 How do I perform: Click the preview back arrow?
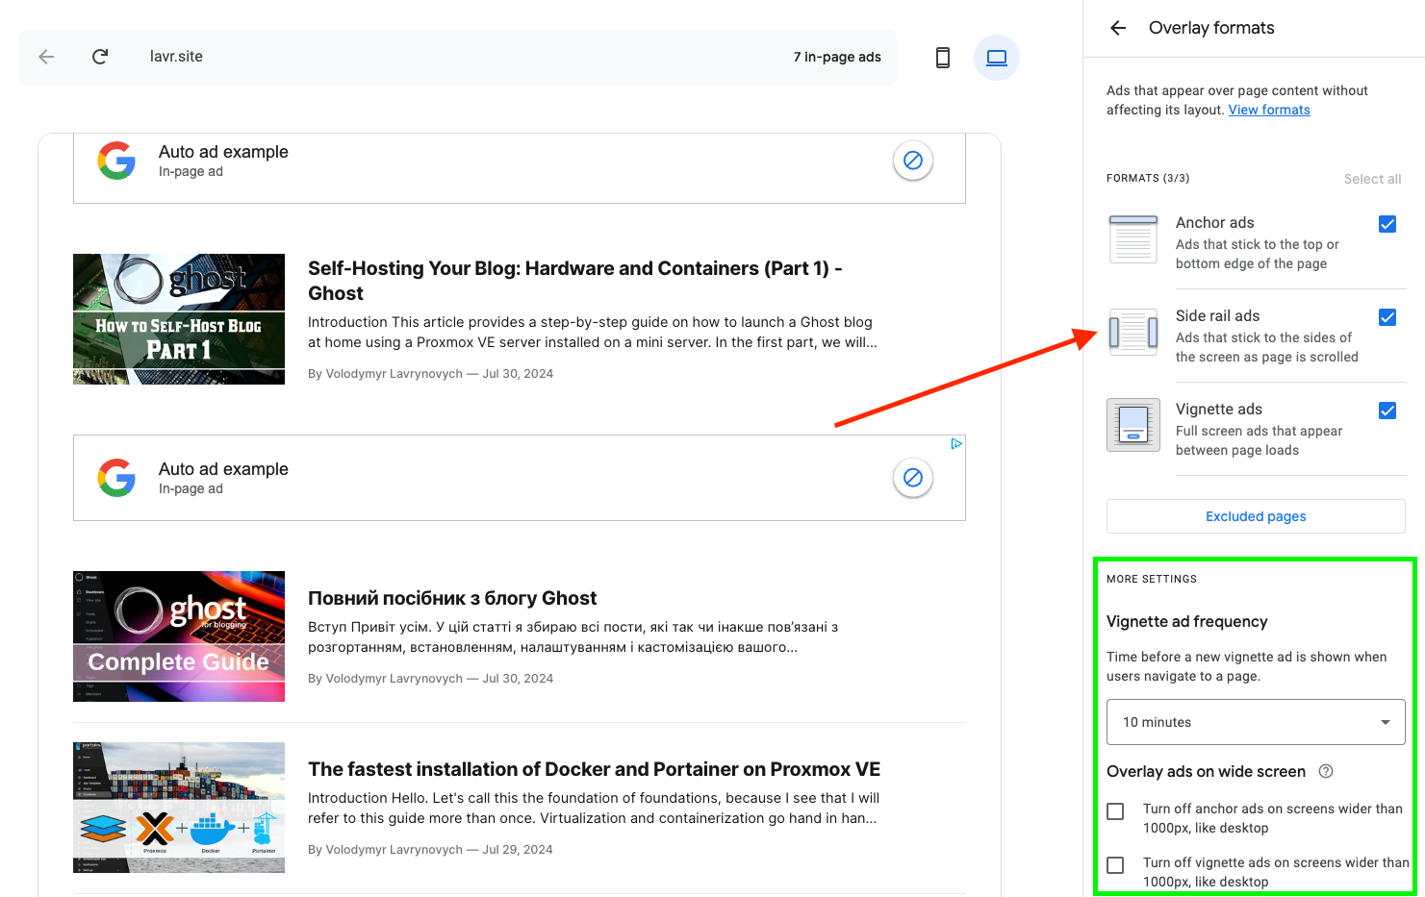[x=46, y=57]
